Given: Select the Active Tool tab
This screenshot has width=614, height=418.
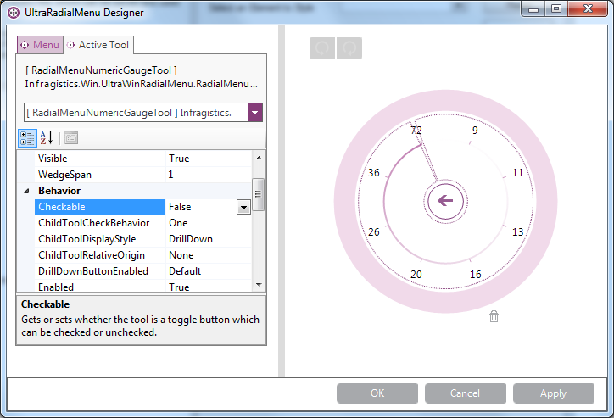Looking at the screenshot, I should pyautogui.click(x=98, y=44).
